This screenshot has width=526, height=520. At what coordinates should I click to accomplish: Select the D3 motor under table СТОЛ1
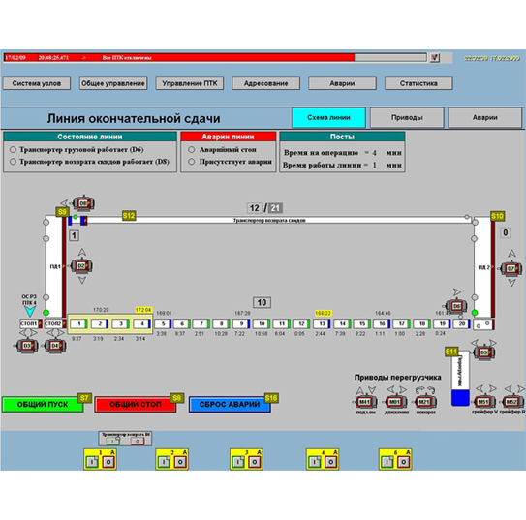pyautogui.click(x=27, y=346)
